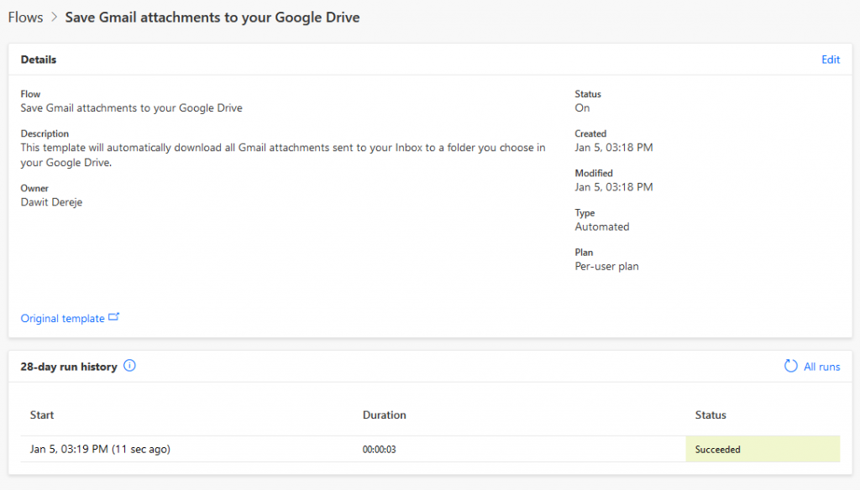
Task: Click the flow title in the breadcrumb
Action: (x=212, y=17)
